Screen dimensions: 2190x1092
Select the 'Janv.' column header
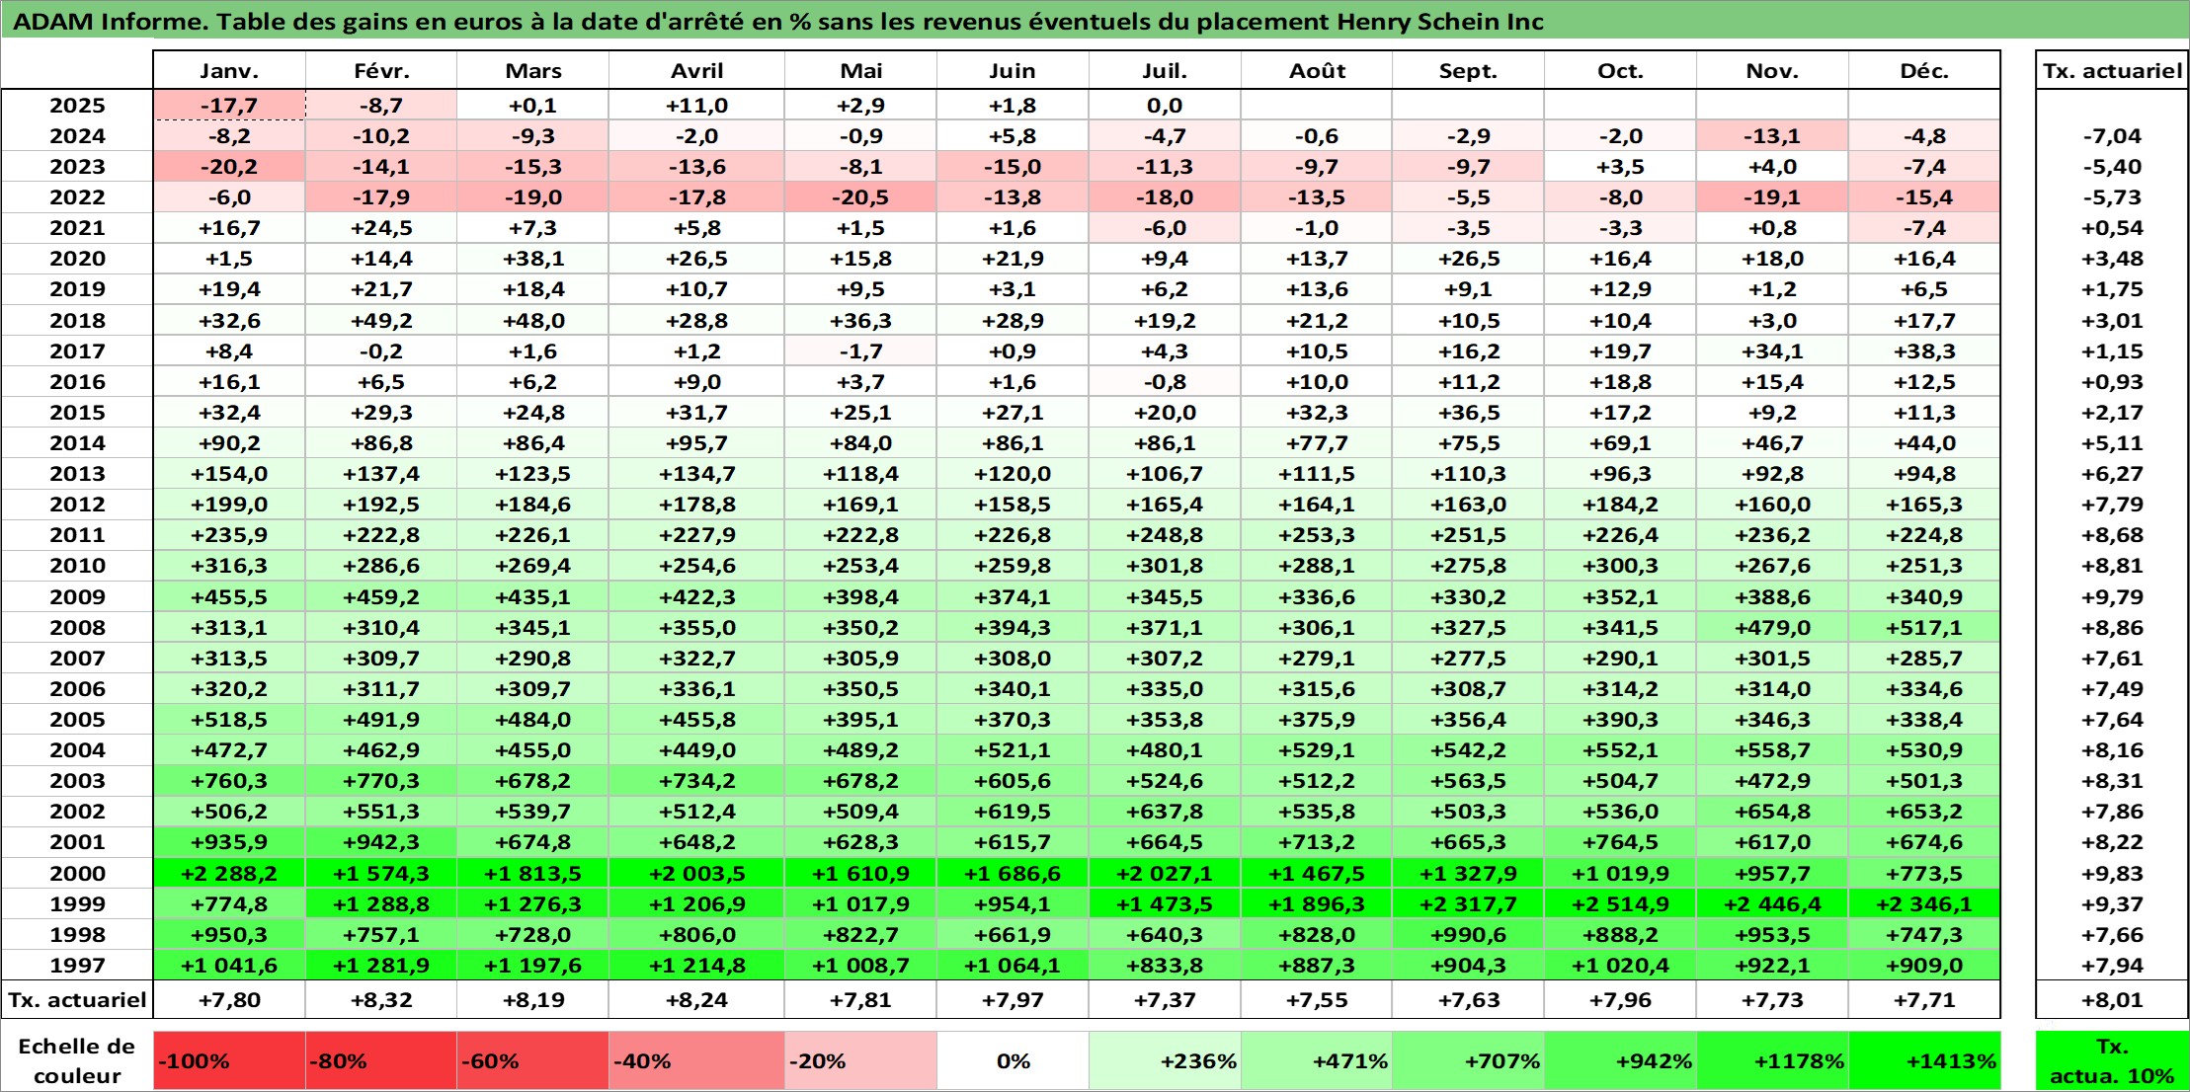[229, 70]
